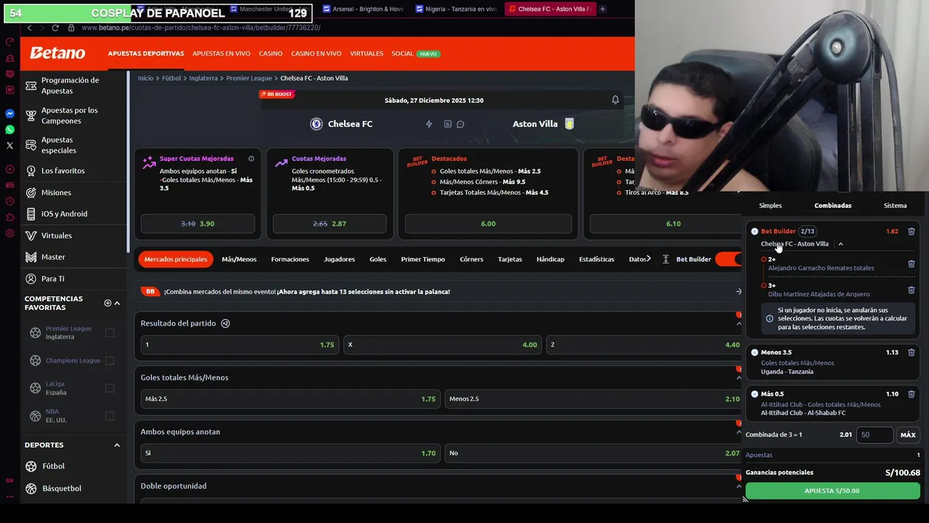Screen dimensions: 929x523
Task: Open Messenger in browser sidebar
Action: point(9,114)
